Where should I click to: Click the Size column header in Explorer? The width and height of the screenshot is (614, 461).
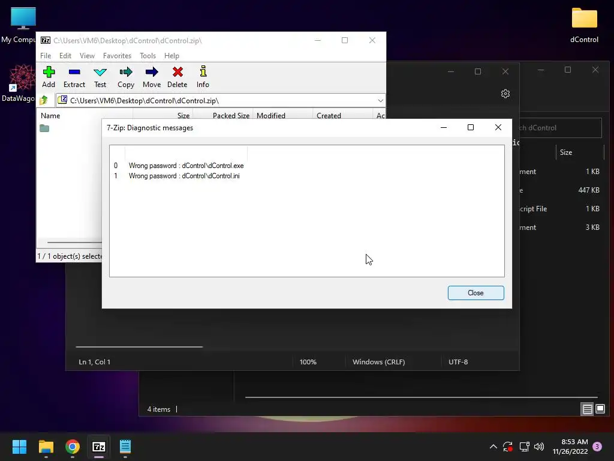tap(580, 152)
